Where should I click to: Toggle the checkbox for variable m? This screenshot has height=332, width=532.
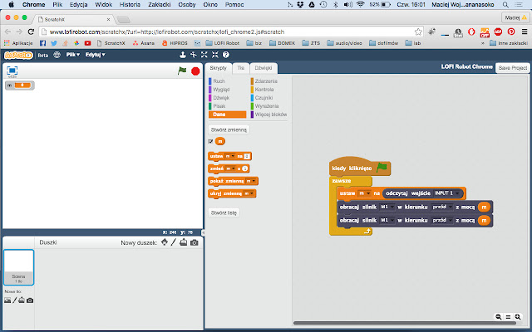coord(210,141)
